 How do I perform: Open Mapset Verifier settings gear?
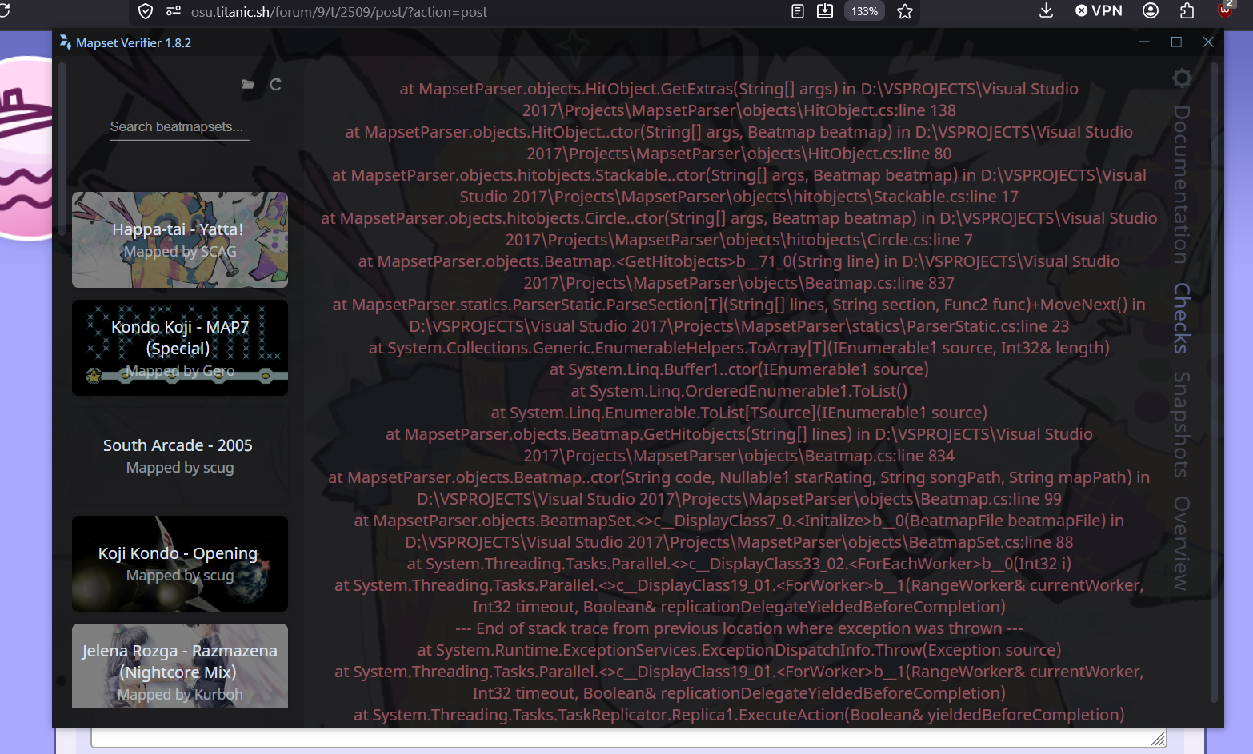click(x=1182, y=78)
